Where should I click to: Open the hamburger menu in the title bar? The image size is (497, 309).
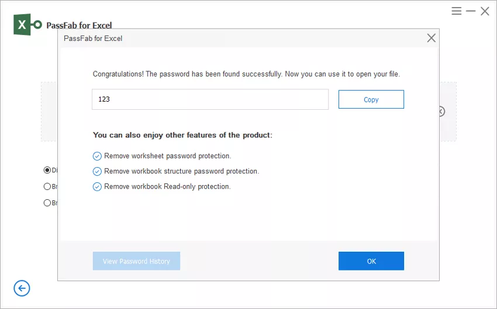point(457,11)
